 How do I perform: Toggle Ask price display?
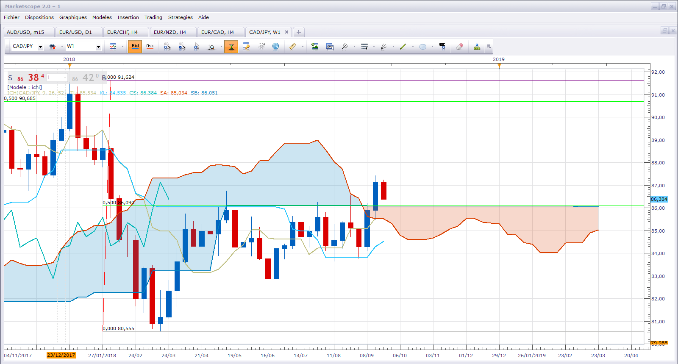[150, 47]
